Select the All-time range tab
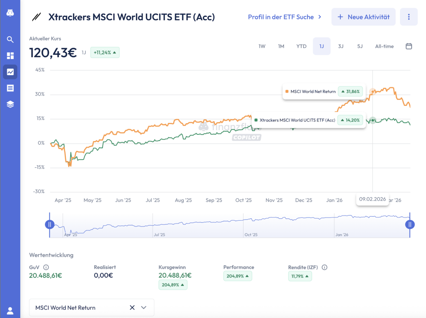426x318 pixels. (x=384, y=46)
